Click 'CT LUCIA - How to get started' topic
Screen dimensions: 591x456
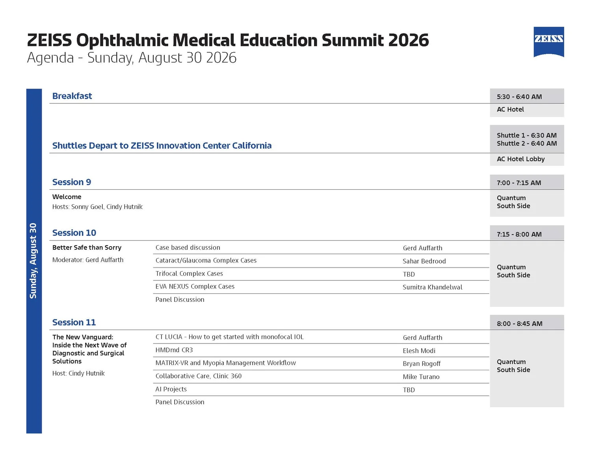click(230, 337)
